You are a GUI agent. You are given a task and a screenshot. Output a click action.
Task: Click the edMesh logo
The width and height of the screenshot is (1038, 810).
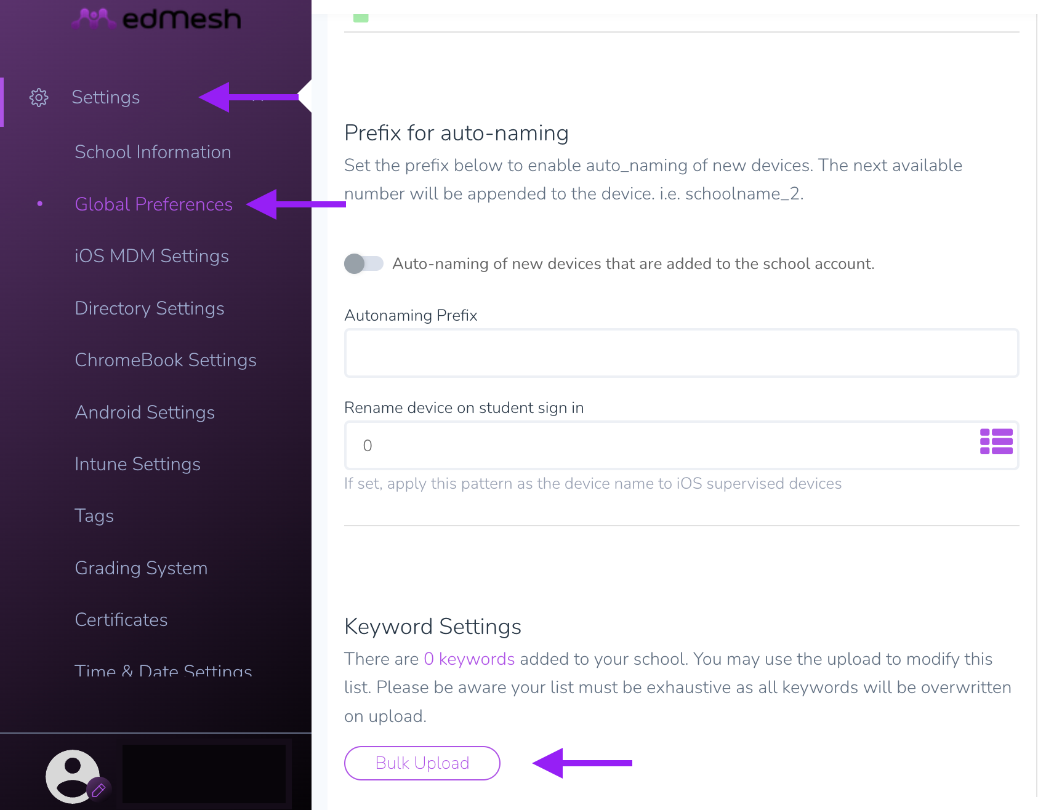(156, 18)
